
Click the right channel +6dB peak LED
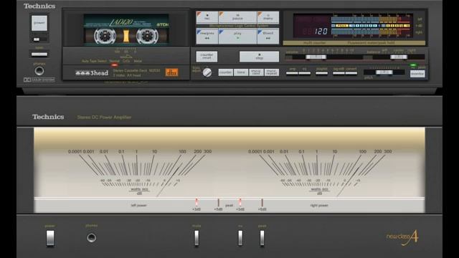point(262,202)
